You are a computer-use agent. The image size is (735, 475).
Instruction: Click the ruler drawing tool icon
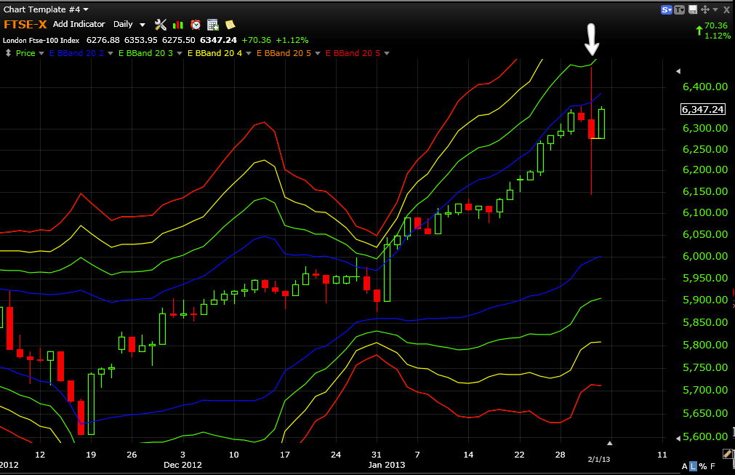tap(728, 454)
